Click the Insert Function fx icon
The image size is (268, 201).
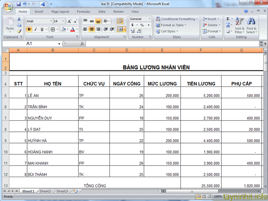point(82,44)
